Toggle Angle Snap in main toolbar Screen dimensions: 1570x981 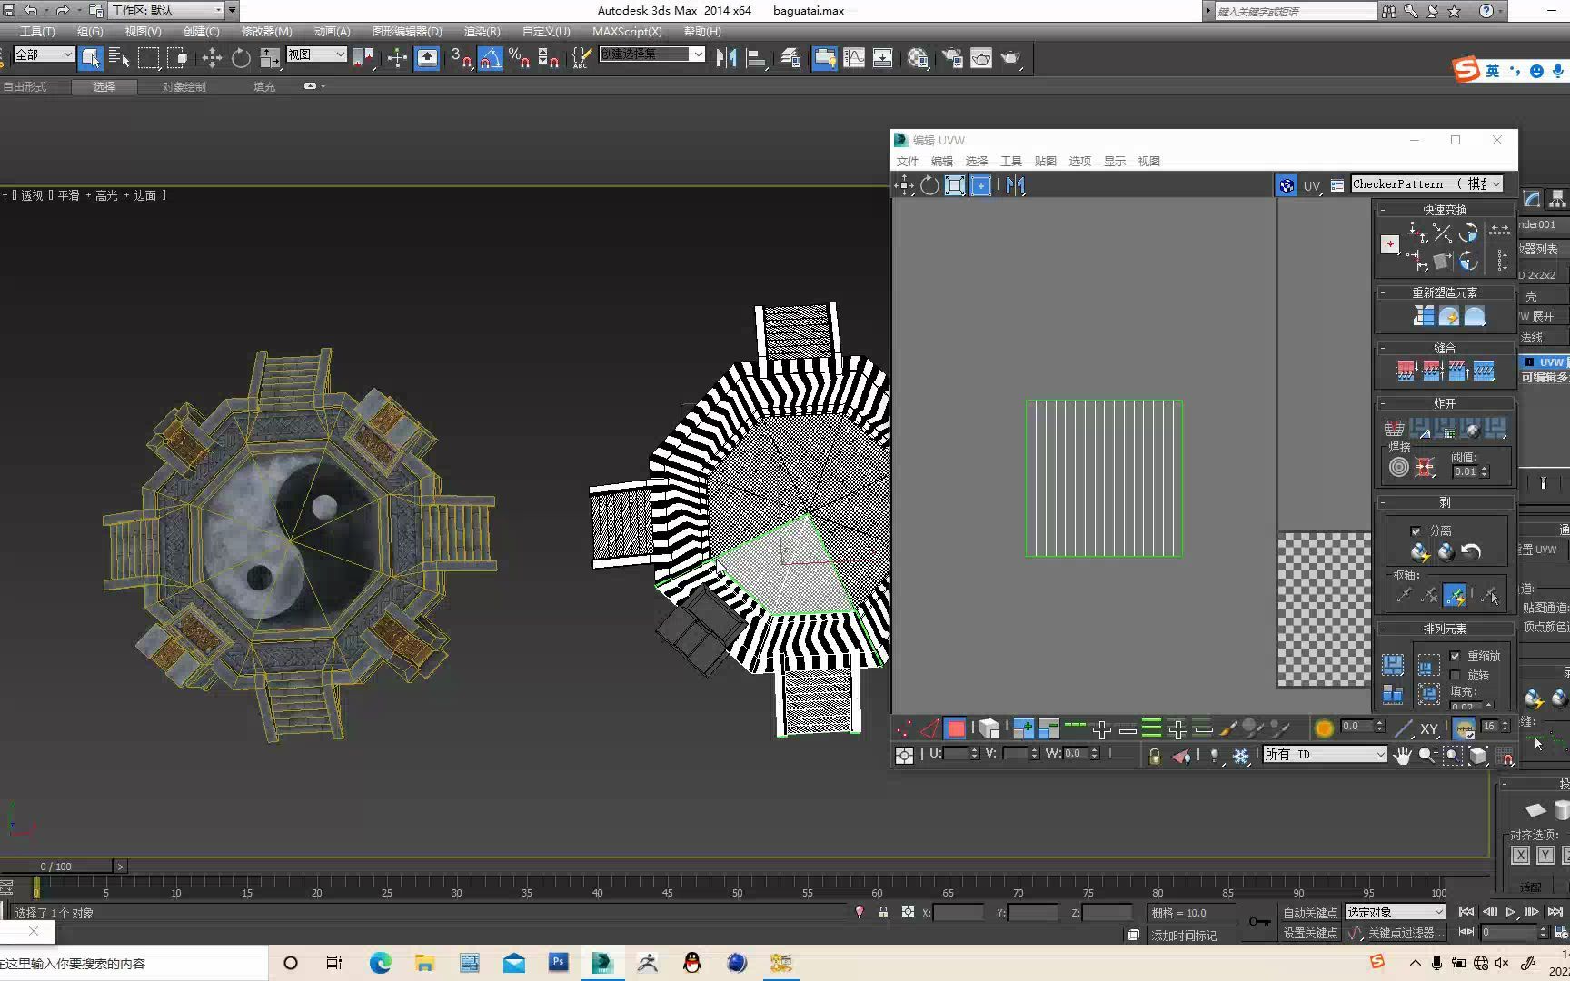[491, 58]
